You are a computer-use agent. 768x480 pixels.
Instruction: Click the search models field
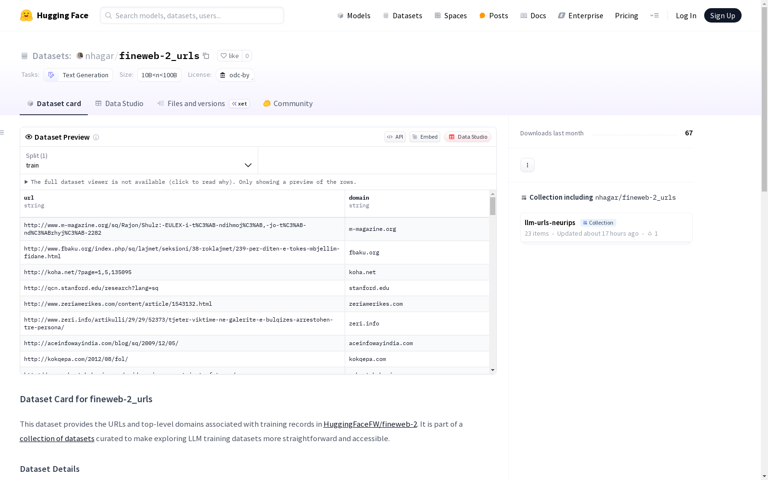(x=192, y=15)
